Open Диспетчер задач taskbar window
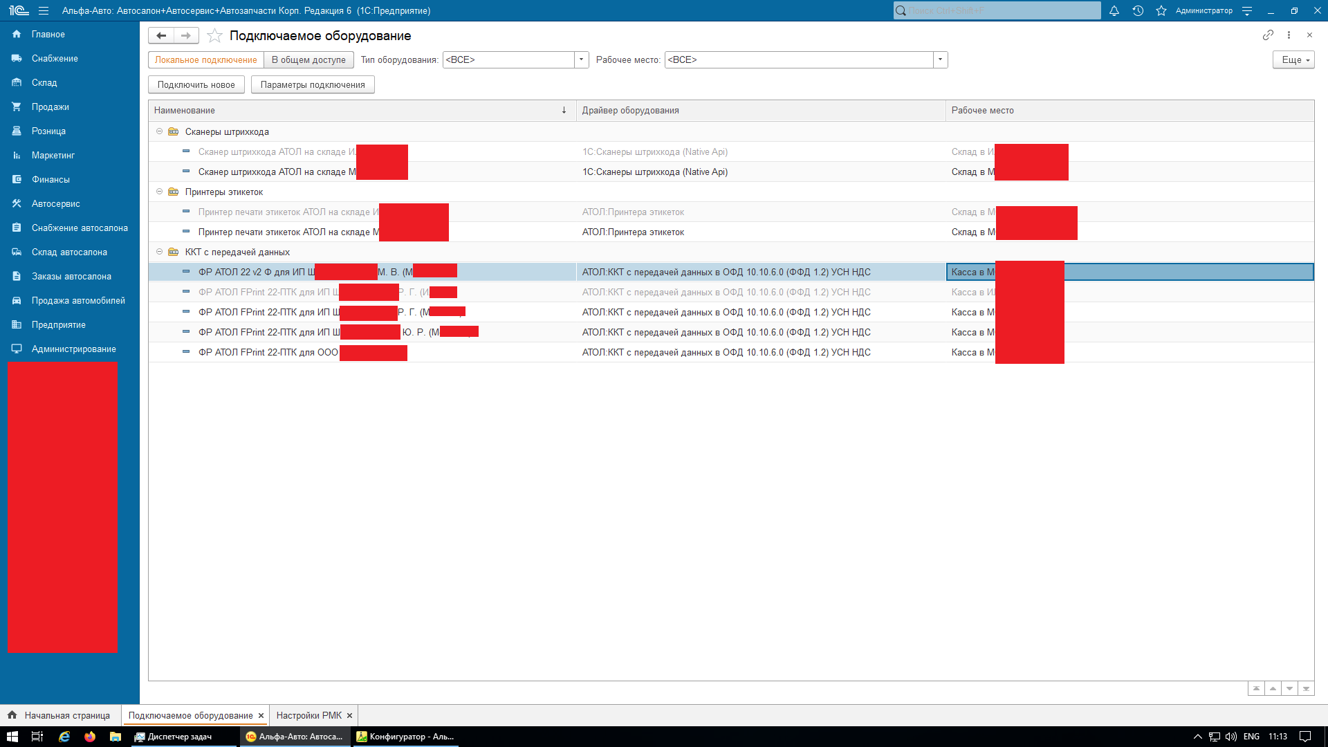Screen dimensions: 1328x747 [x=183, y=737]
